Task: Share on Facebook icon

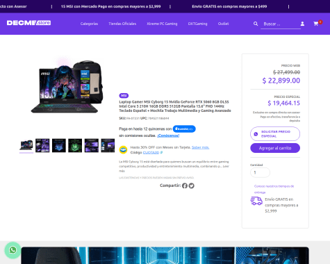Action: coord(185,185)
